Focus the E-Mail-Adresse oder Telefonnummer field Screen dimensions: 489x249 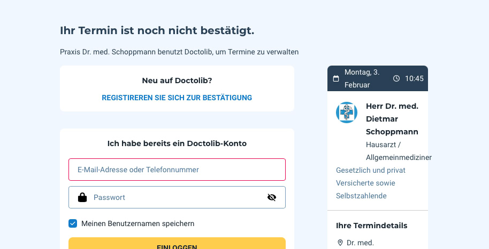(177, 170)
